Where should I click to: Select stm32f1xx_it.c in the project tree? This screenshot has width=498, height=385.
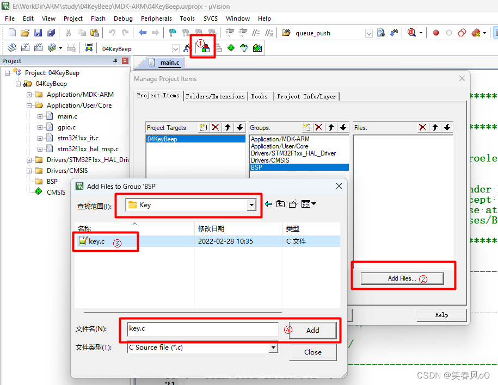click(78, 138)
